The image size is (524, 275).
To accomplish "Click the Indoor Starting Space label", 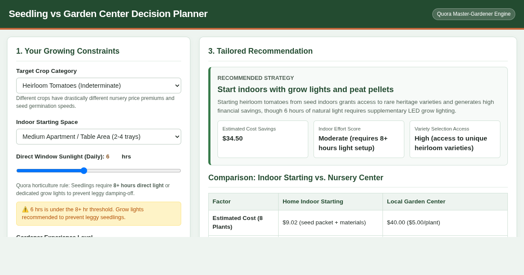I will 47,122.
